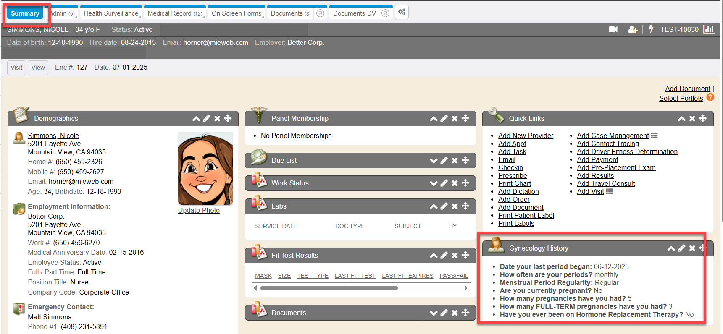Edit the Gynecology History portlet

coord(681,248)
